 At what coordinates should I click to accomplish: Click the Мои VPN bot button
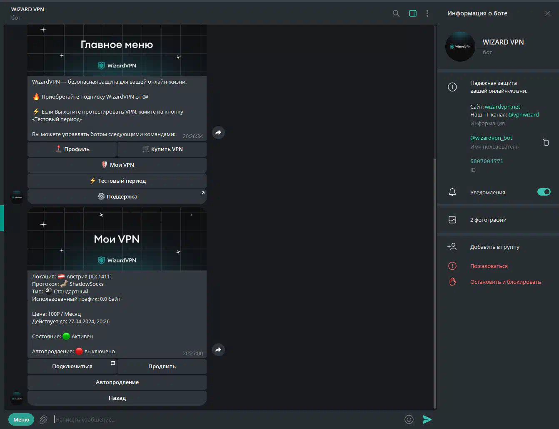117,165
